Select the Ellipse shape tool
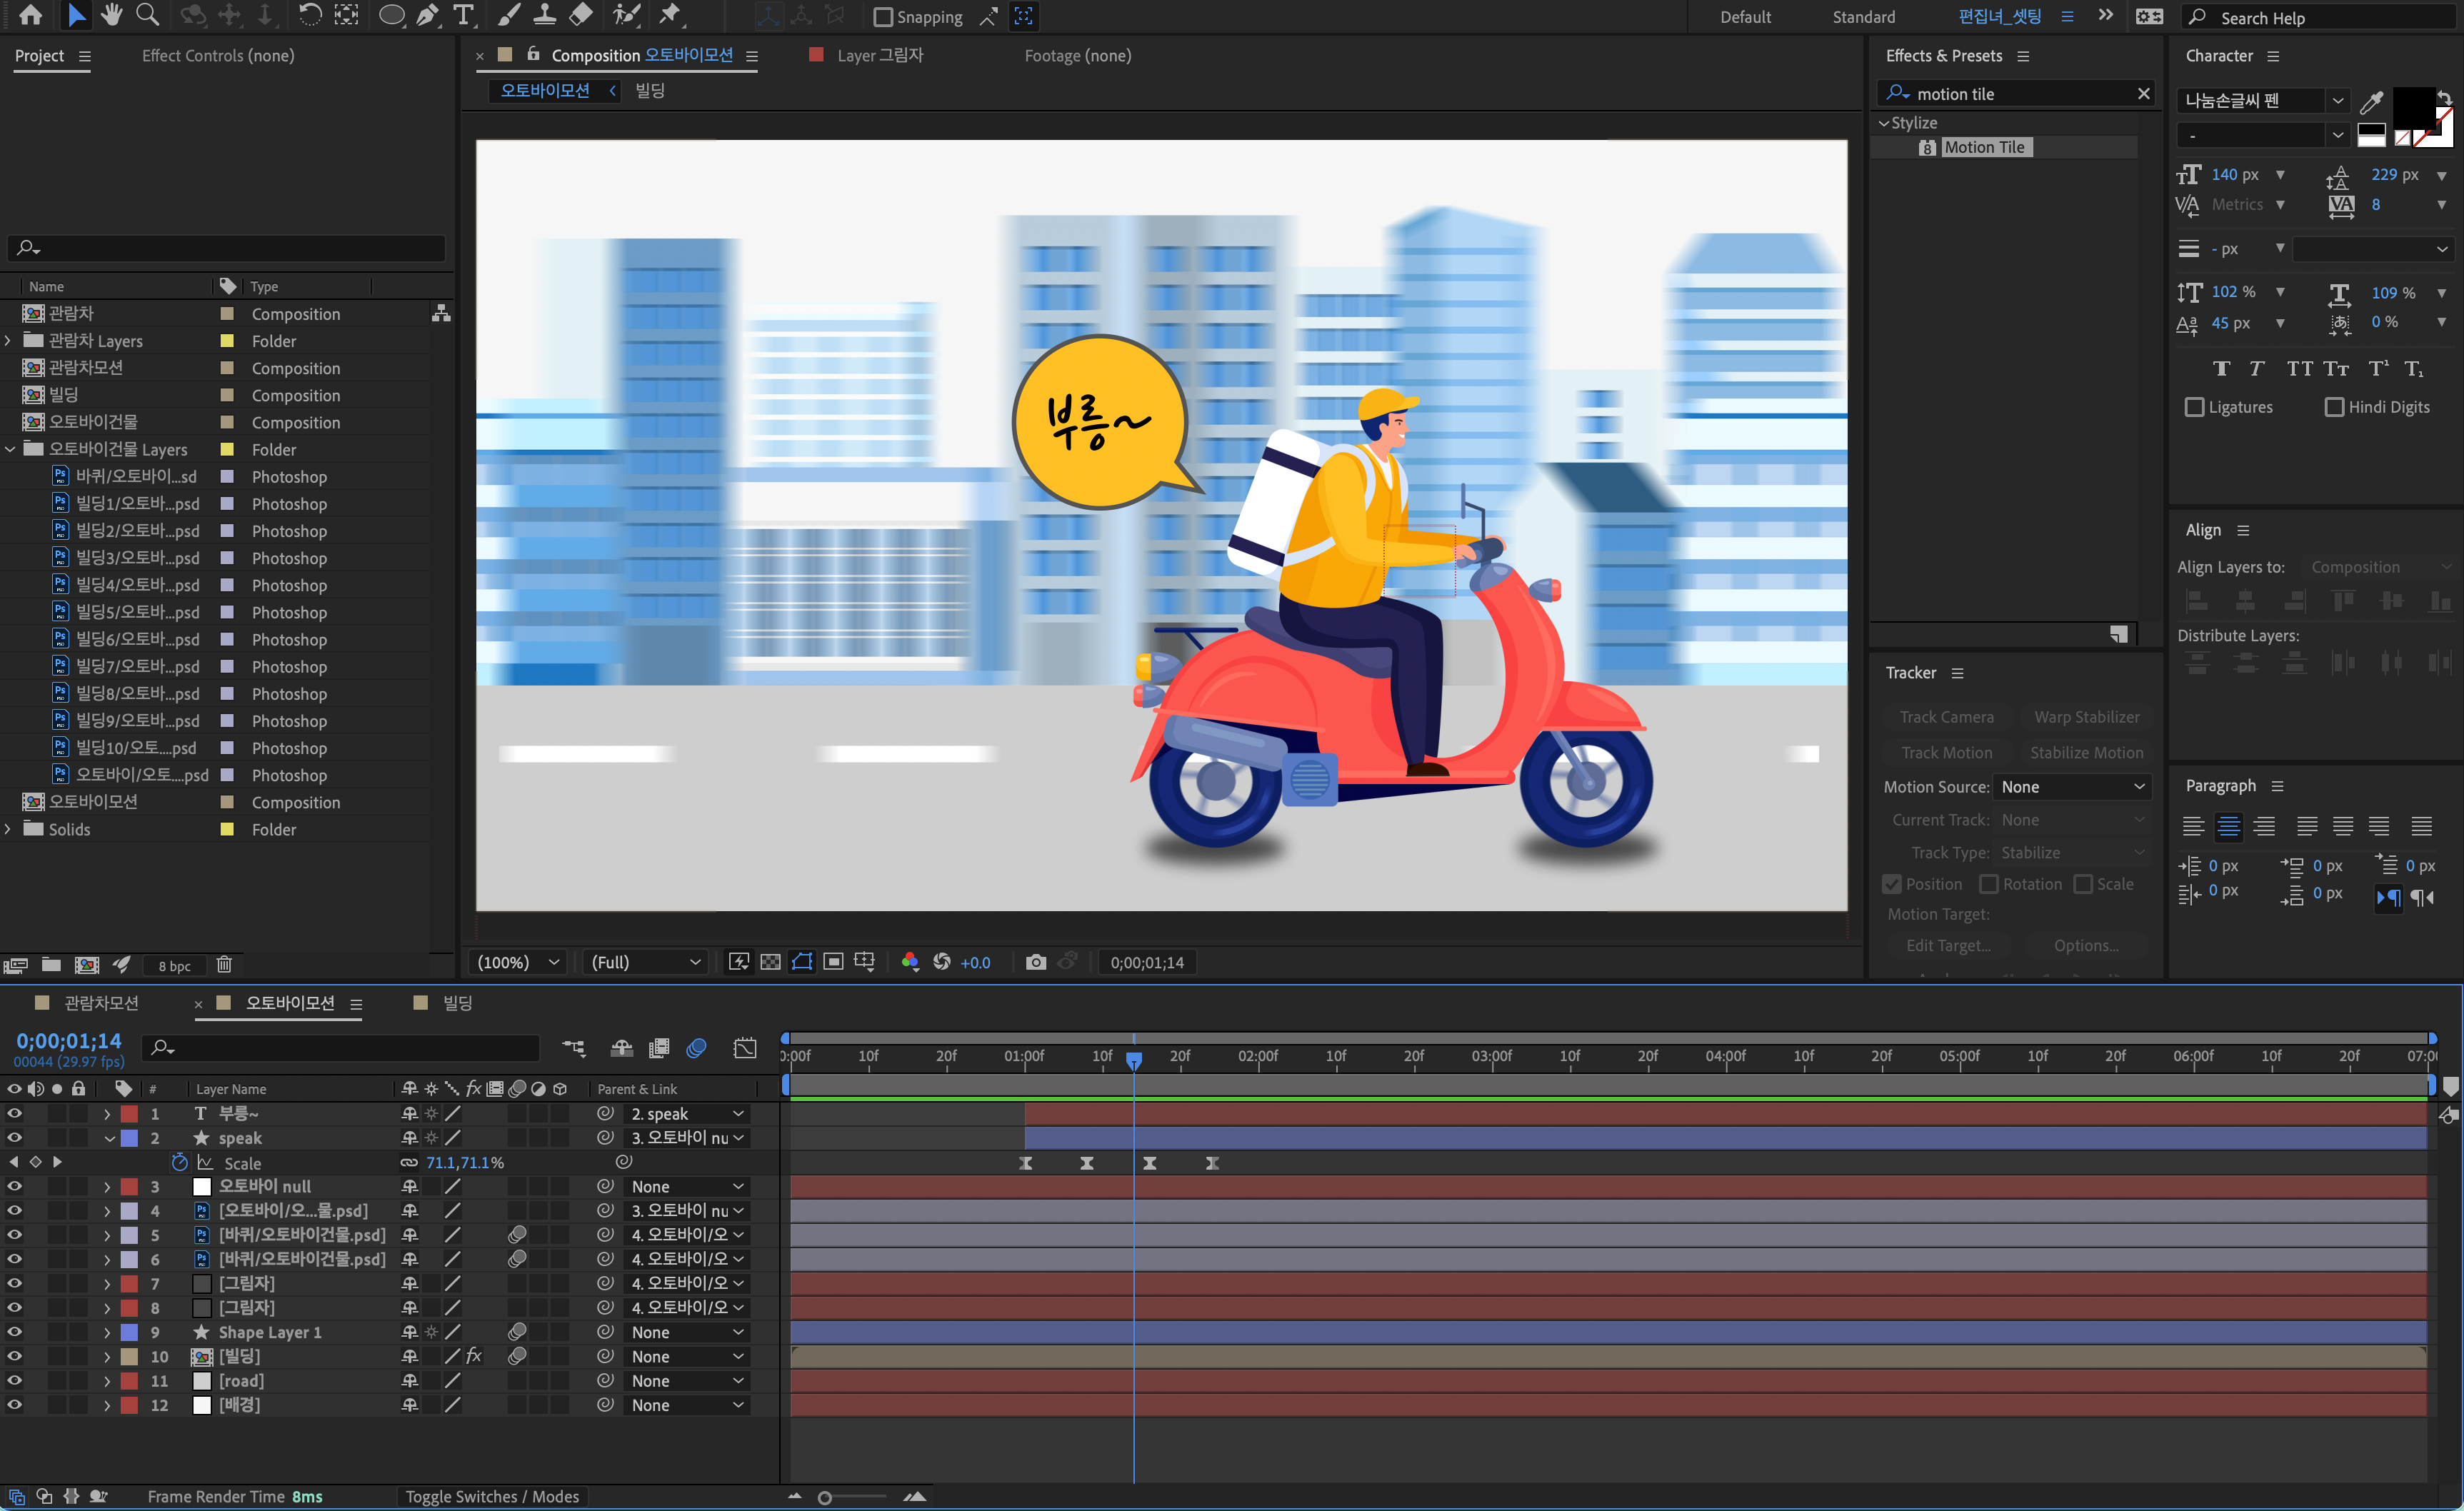The image size is (2464, 1511). coord(391,15)
